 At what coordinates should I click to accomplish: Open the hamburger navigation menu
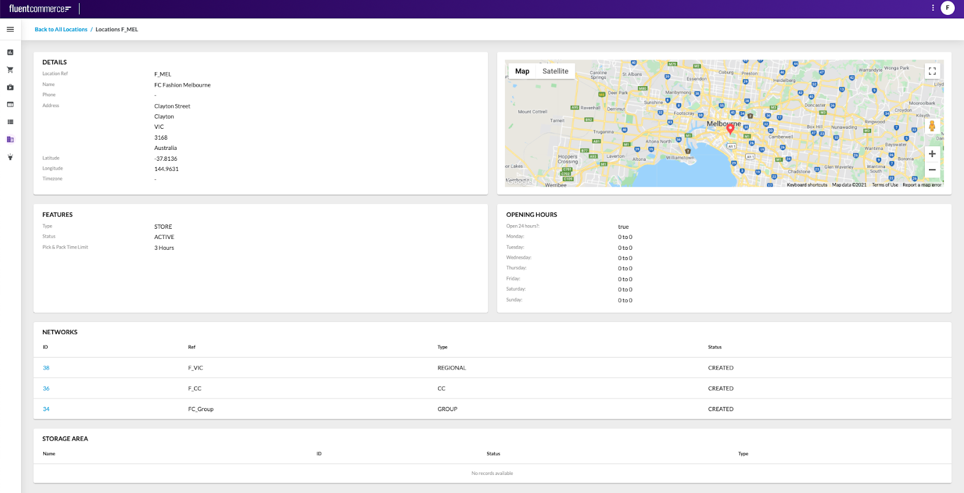10,29
